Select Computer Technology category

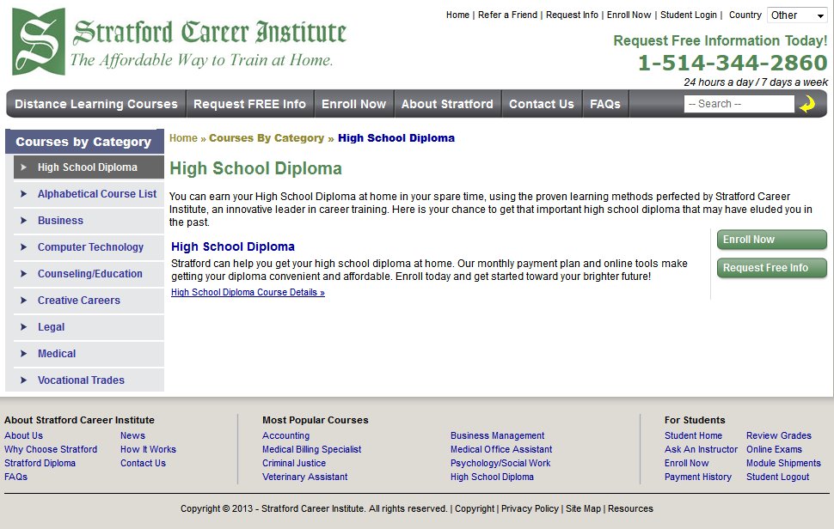pyautogui.click(x=90, y=247)
